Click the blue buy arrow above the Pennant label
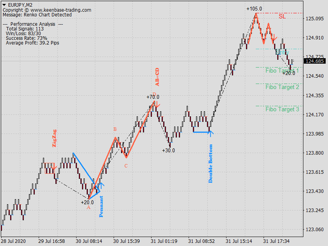The image size is (328, 246). [x=102, y=185]
